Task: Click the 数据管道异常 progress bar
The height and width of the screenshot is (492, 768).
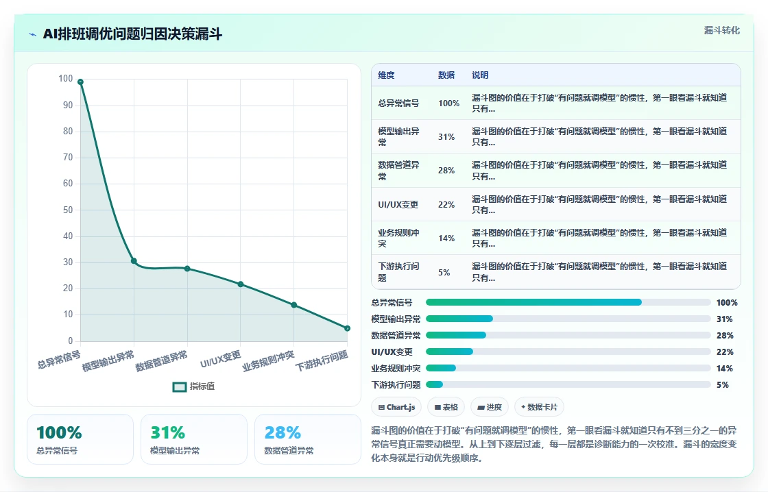Action: (568, 335)
